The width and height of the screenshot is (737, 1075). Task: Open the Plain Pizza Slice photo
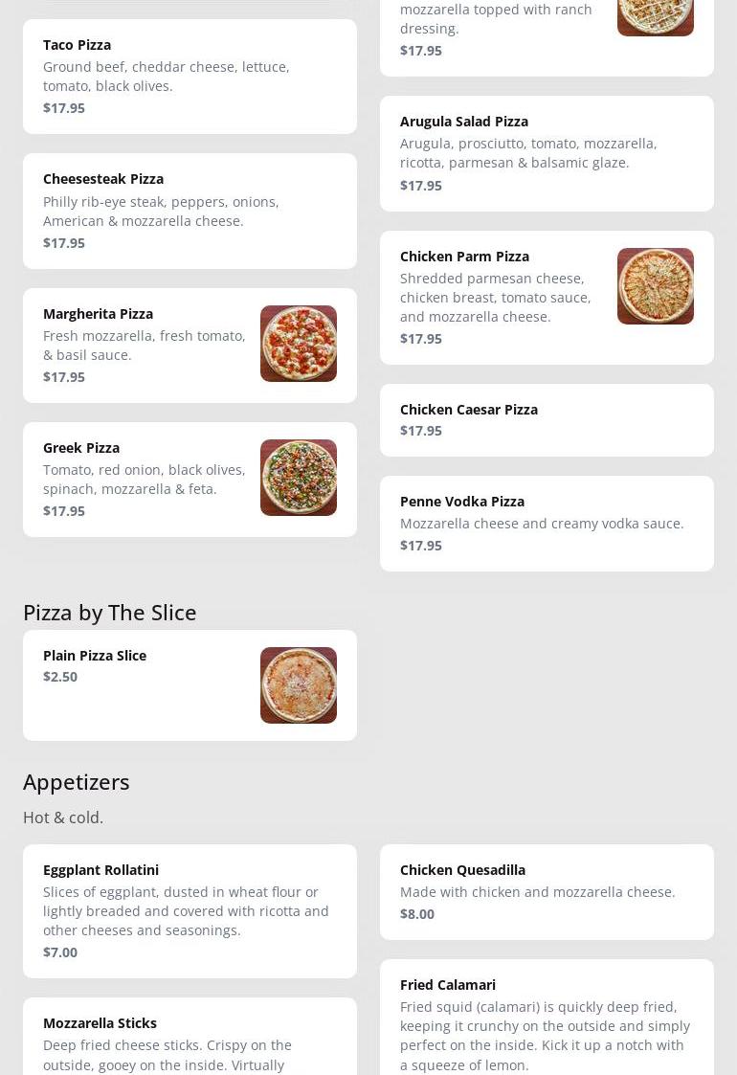point(299,685)
